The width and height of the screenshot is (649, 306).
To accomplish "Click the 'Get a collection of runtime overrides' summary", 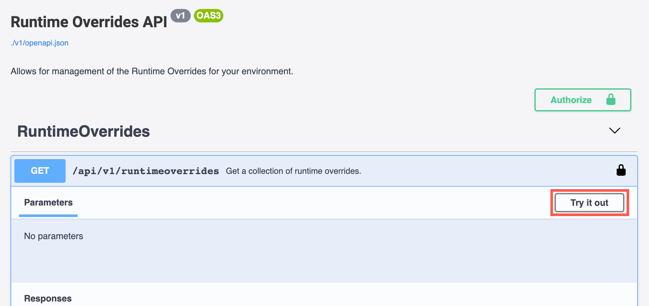I will [x=293, y=171].
